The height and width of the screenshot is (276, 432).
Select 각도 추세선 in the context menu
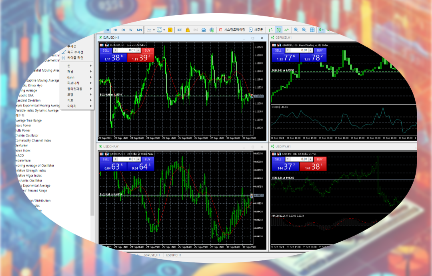(x=75, y=52)
